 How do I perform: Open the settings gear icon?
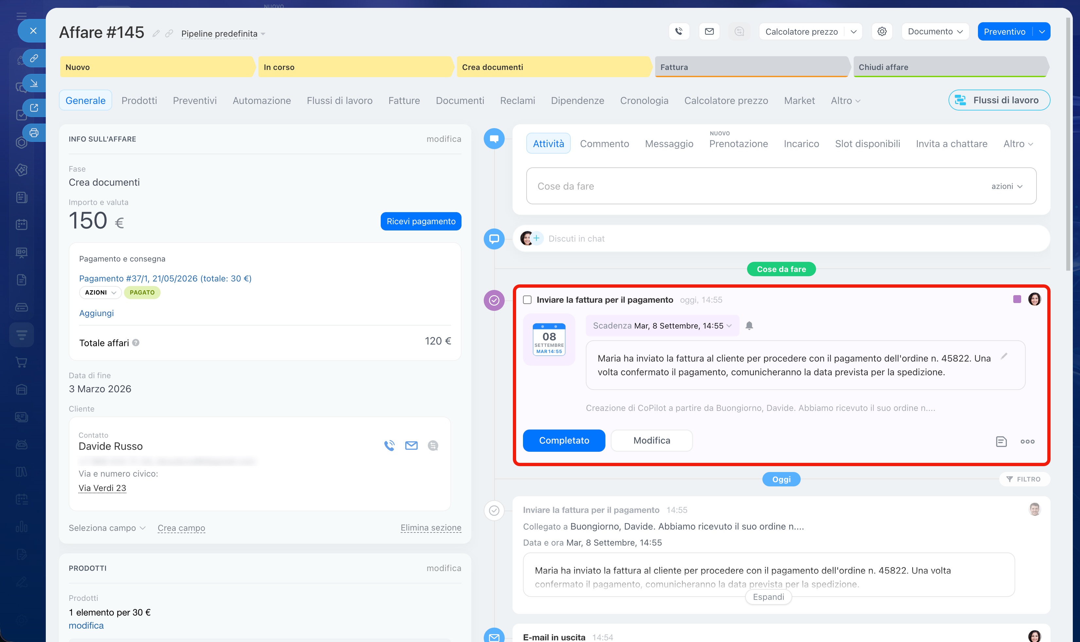coord(882,32)
